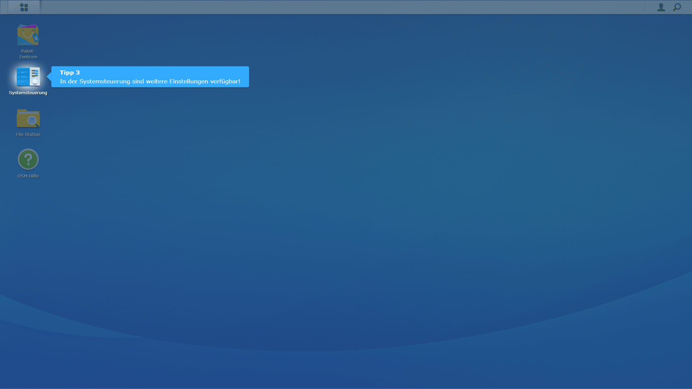
Task: Click the Show Desktop strip left of Main Menu
Action: [x=4, y=7]
